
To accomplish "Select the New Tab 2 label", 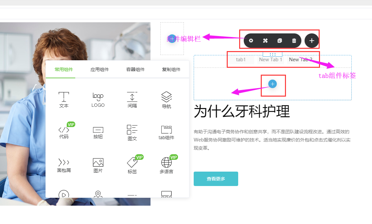I will tap(301, 60).
